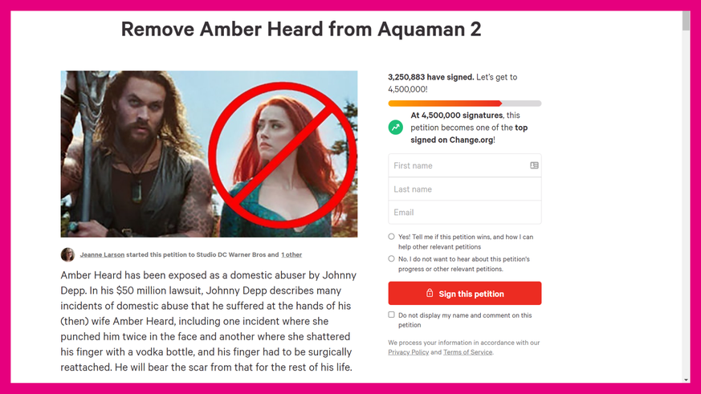The height and width of the screenshot is (394, 701).
Task: Click the signature progress bar
Action: click(464, 104)
